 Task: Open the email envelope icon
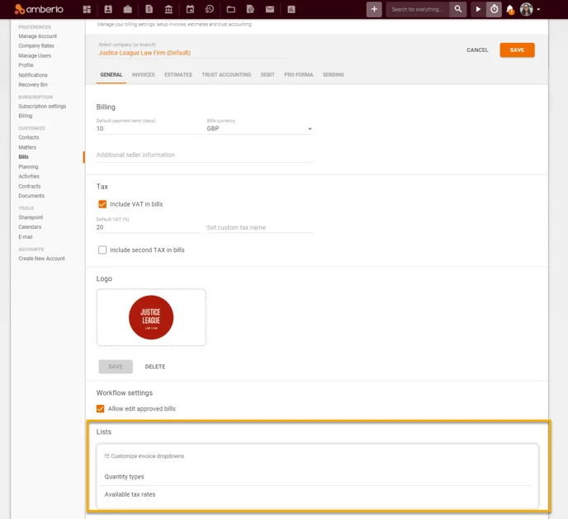[270, 9]
